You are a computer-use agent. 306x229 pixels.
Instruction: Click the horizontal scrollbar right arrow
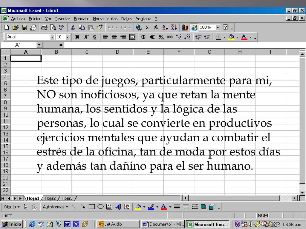295,198
